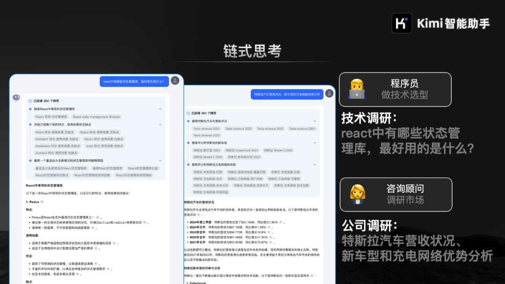Screen dimensions: 505x284
Task: Click 特斯拉 Cybertruck 2024 search tag
Action: click(242, 150)
